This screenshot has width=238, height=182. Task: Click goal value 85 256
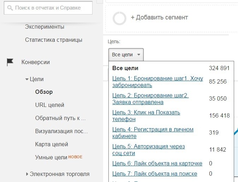(x=218, y=81)
